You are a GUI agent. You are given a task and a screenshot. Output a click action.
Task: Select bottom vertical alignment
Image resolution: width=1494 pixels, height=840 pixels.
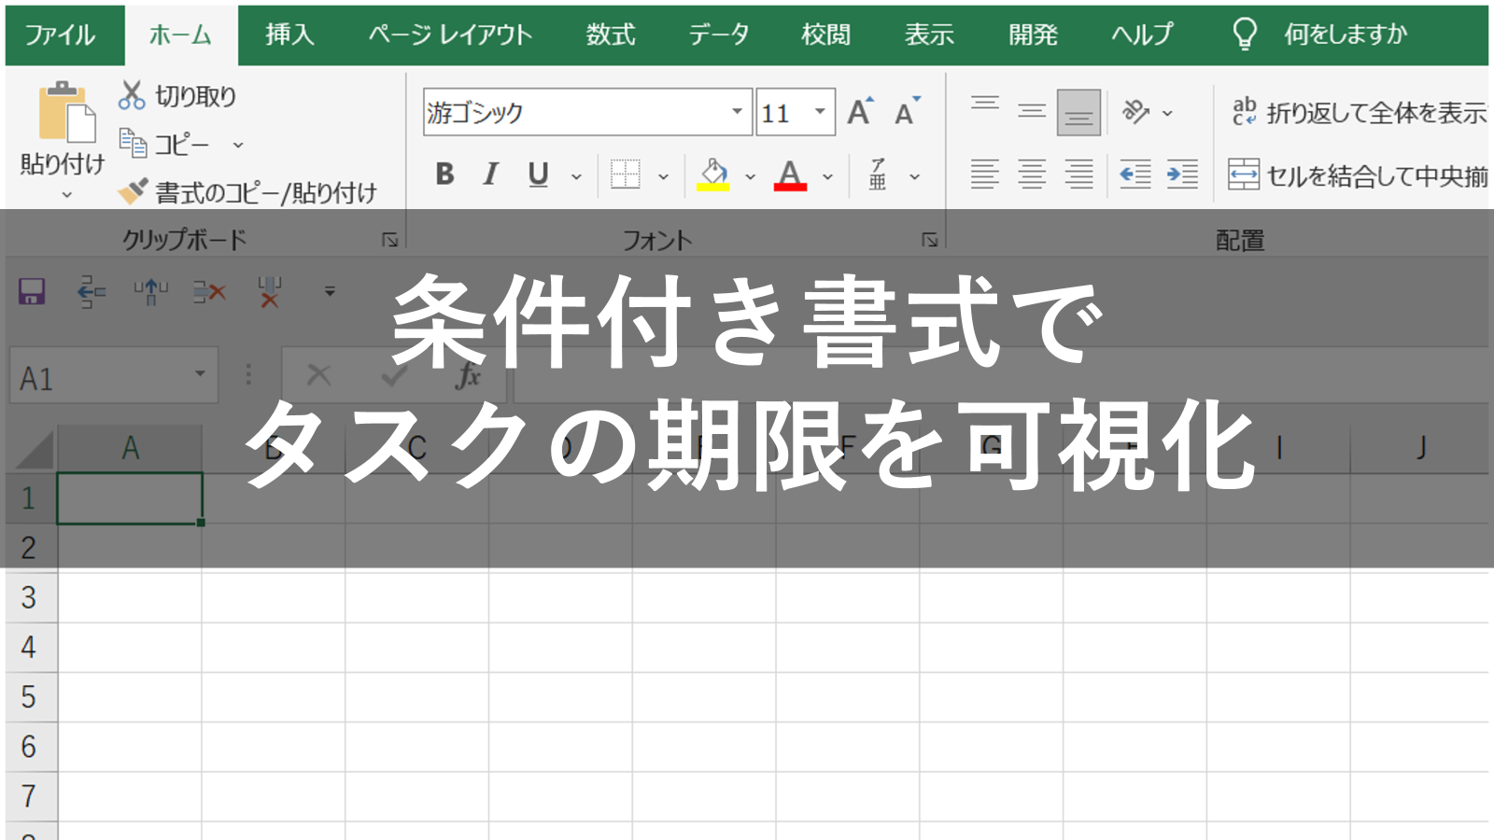(1078, 112)
